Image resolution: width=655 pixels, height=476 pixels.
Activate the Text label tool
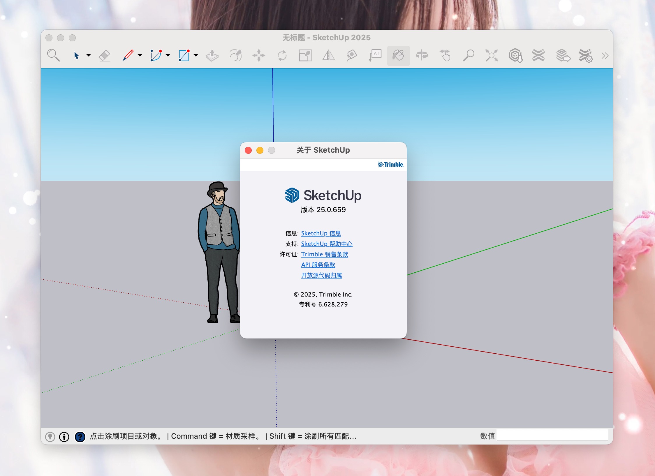pos(375,55)
